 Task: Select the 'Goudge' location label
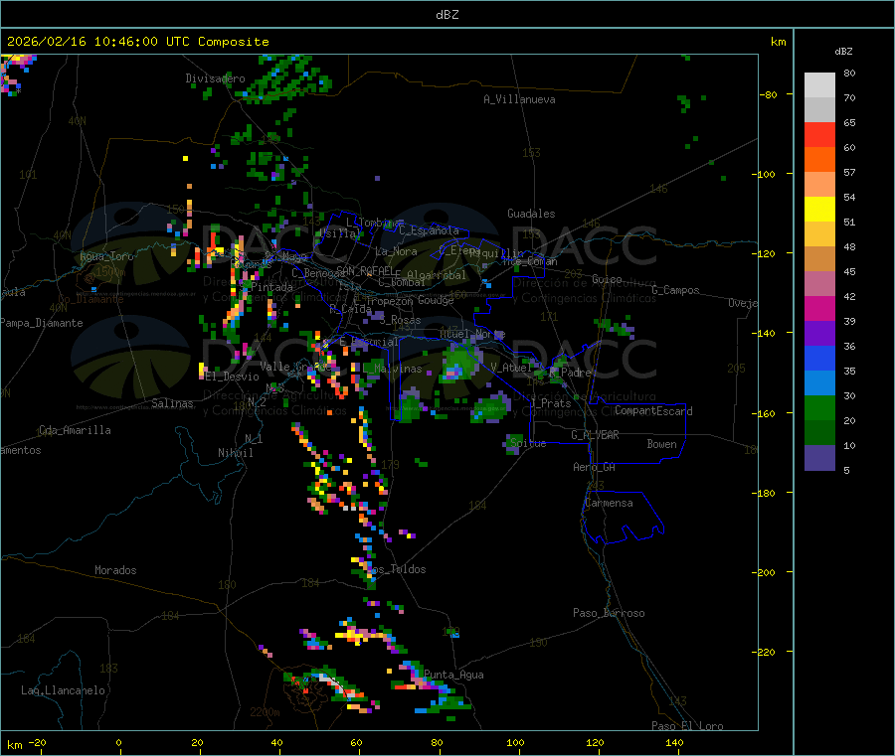(436, 300)
